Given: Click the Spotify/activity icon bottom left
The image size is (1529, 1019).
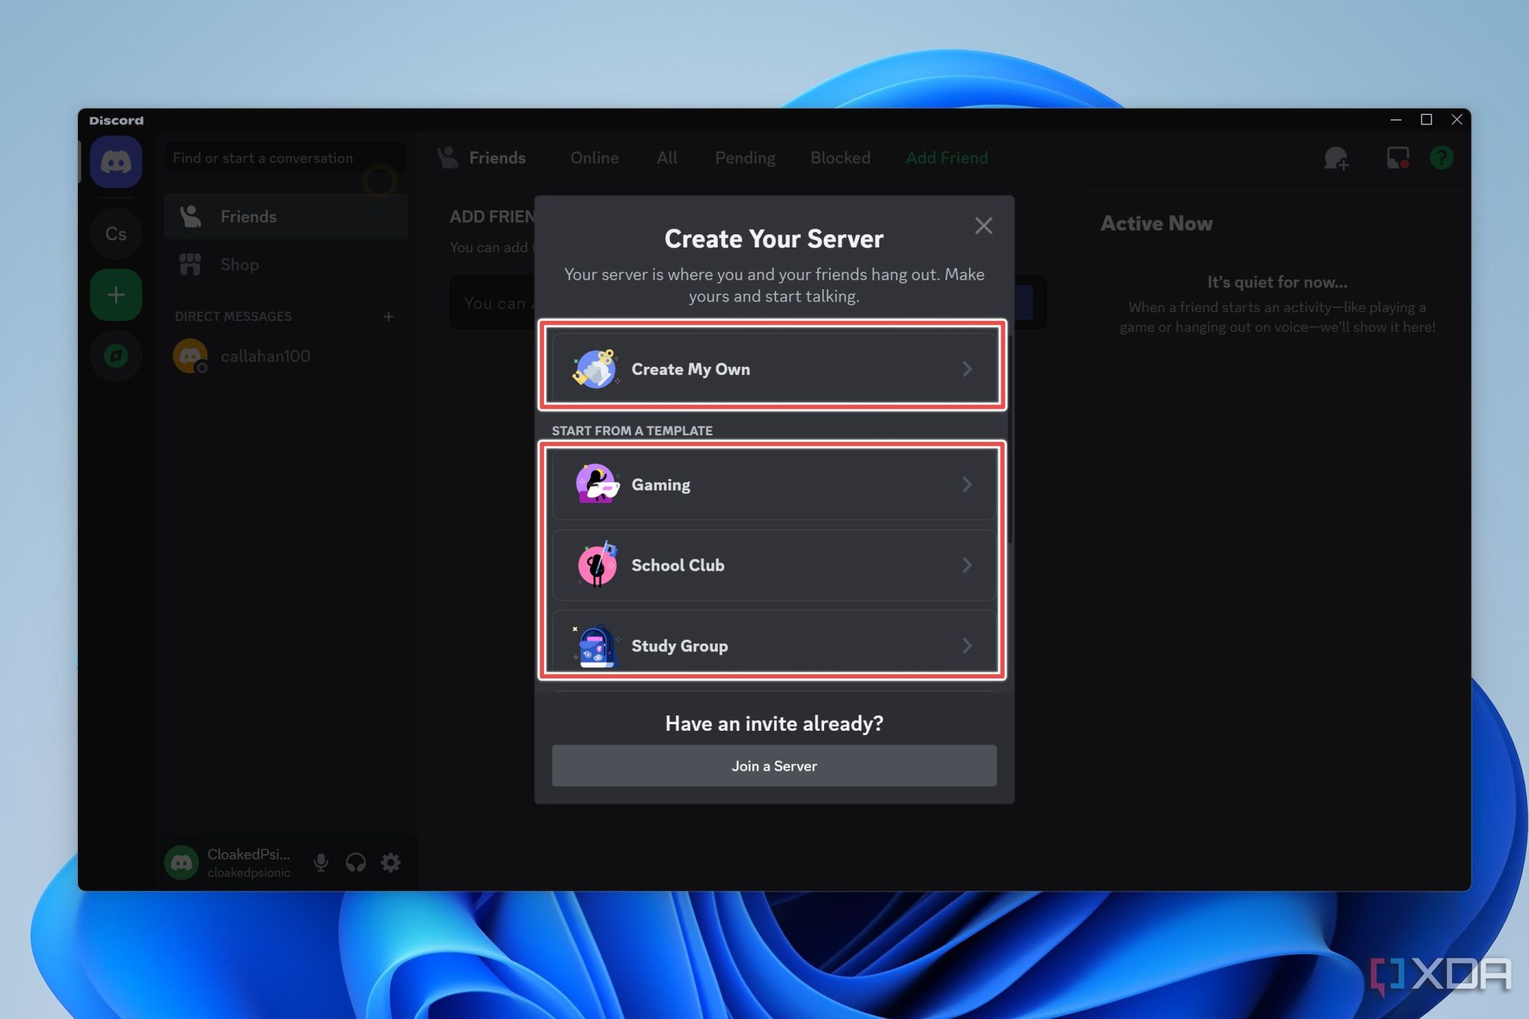Looking at the screenshot, I should 116,355.
